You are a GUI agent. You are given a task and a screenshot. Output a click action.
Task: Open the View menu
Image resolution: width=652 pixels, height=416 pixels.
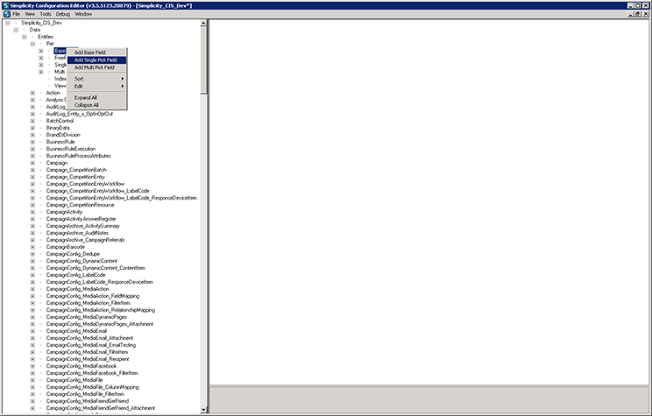[x=30, y=14]
